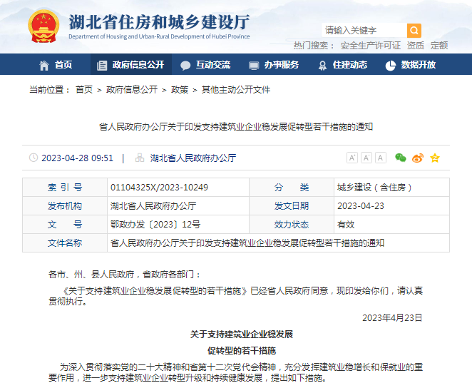
Task: Click the orange search magnifier button
Action: click(414, 31)
